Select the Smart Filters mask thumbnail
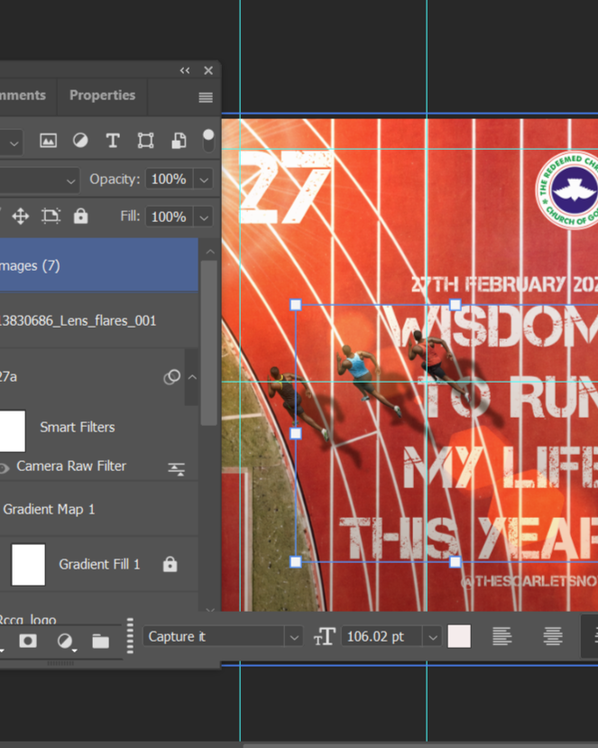The image size is (598, 748). pos(12,430)
